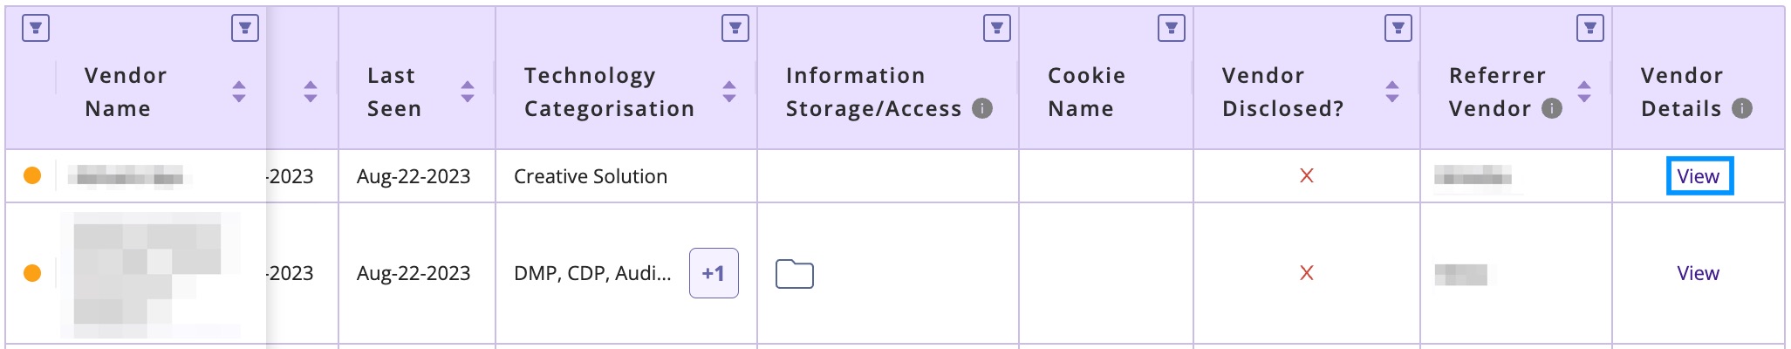Open the folder icon in second row

pyautogui.click(x=795, y=274)
